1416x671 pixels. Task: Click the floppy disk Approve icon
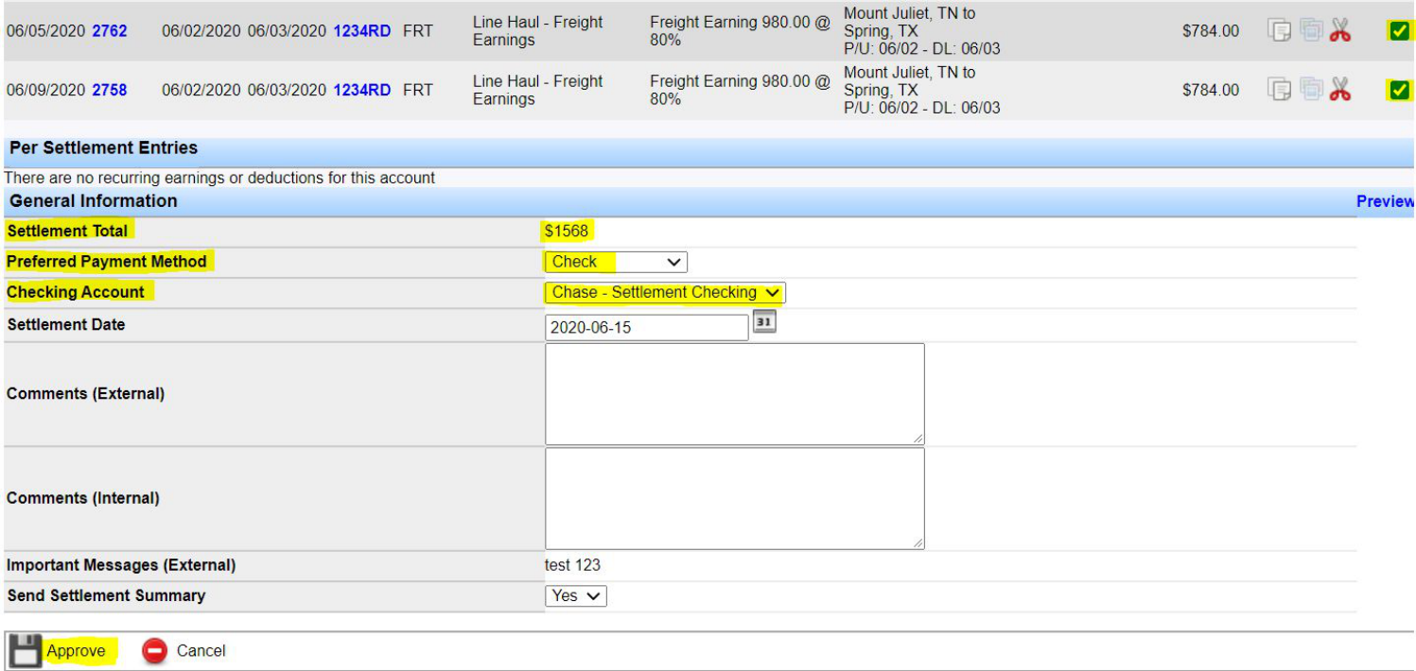(26, 651)
